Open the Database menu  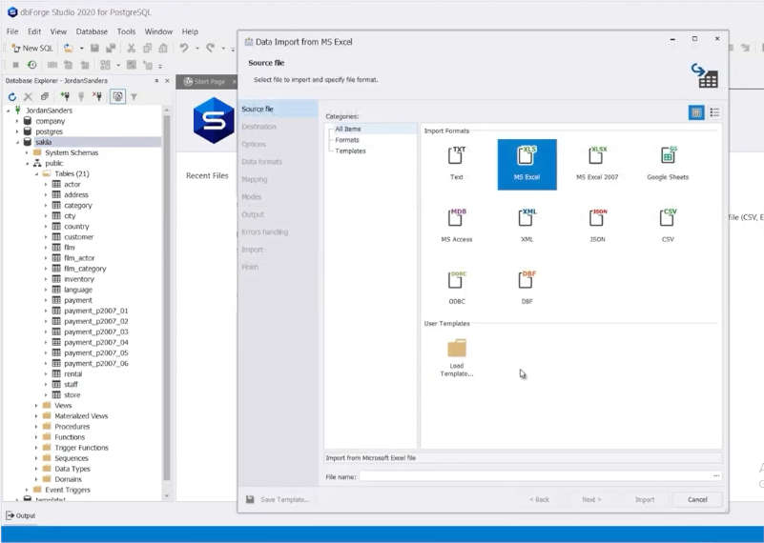point(92,31)
